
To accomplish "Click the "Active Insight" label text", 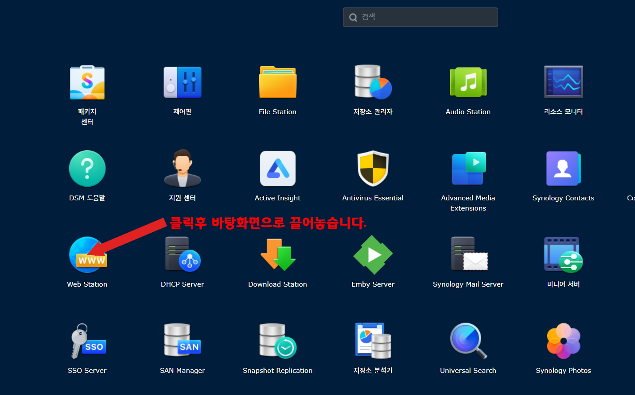I will click(x=278, y=198).
